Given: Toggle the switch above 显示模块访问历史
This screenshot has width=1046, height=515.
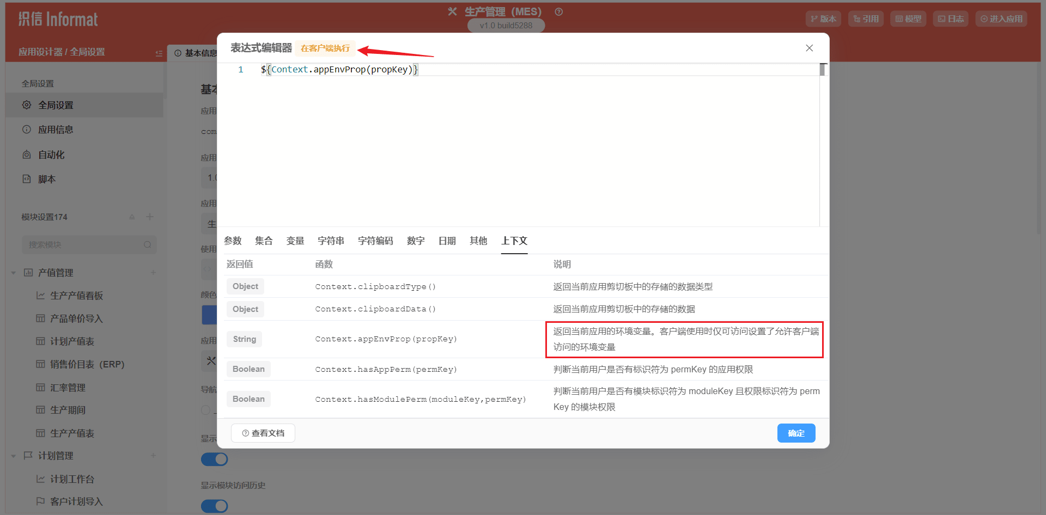Looking at the screenshot, I should coord(214,459).
